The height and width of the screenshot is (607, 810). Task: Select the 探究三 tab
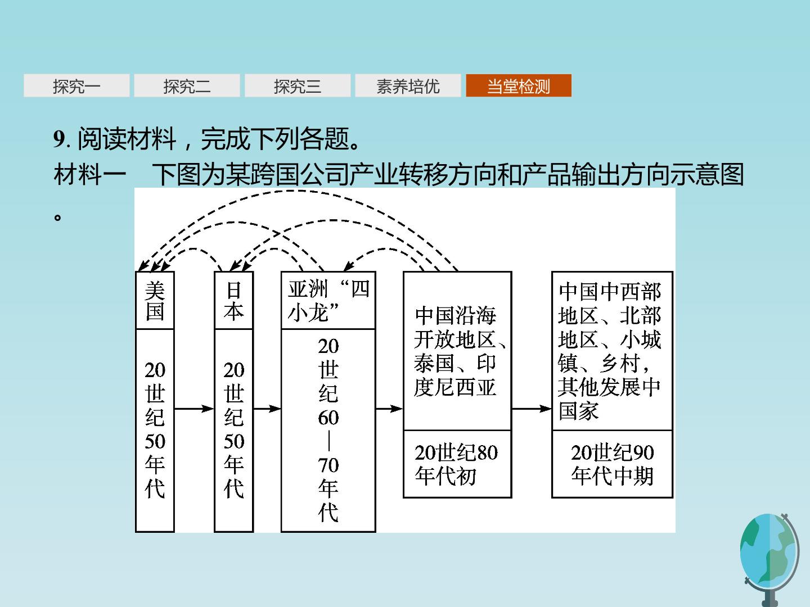click(298, 86)
